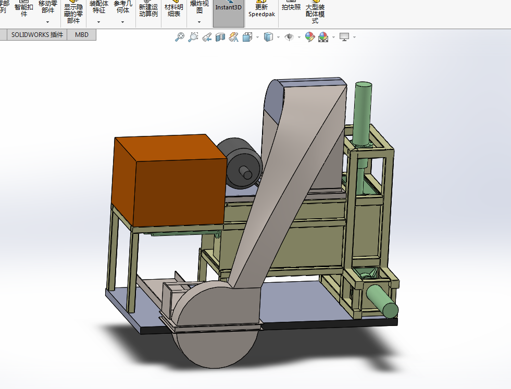This screenshot has height=389, width=511.
Task: Click the 新建运动算例 button
Action: pyautogui.click(x=148, y=10)
